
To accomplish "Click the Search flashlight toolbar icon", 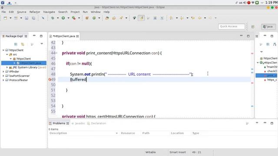I will point(121,18).
